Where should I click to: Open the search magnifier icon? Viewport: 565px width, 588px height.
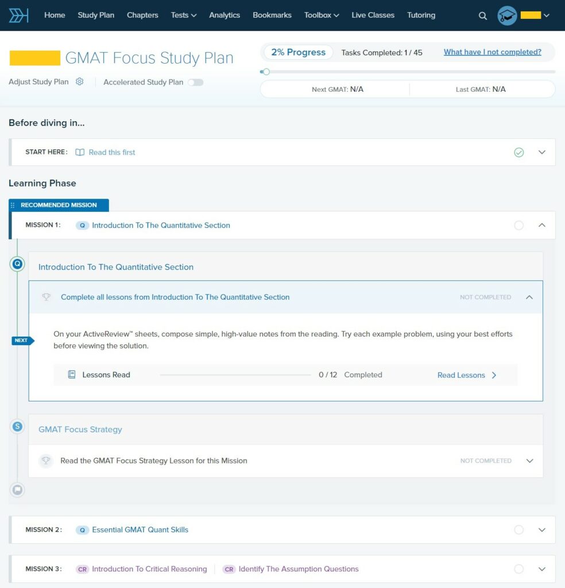(482, 16)
